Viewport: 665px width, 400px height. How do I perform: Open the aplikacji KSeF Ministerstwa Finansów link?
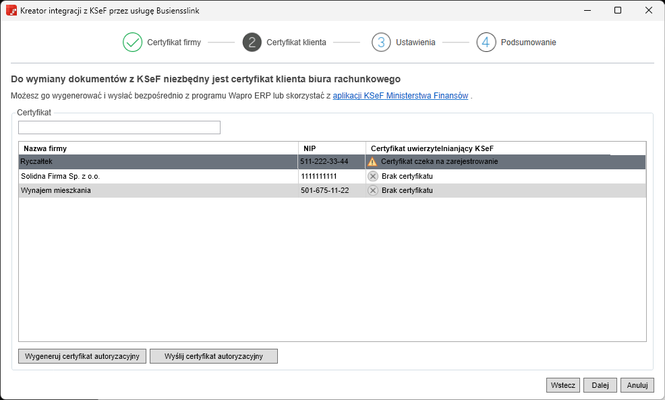[x=400, y=96]
